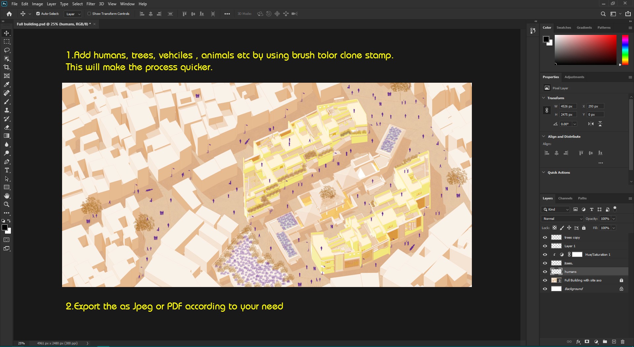Screen dimensions: 634x347
Task: Select the Hand tool
Action: tap(7, 196)
